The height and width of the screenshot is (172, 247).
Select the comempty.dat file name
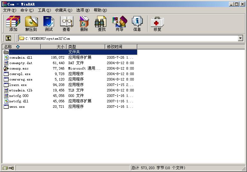pyautogui.click(x=21, y=63)
